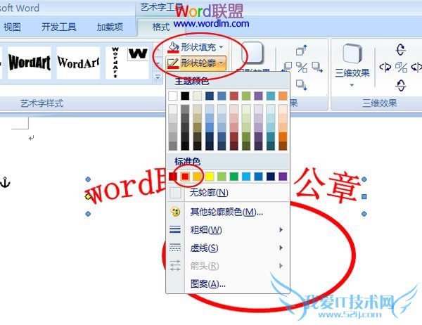The height and width of the screenshot is (325, 422).
Task: Click the nudge shadow down icon
Action: pos(301,84)
